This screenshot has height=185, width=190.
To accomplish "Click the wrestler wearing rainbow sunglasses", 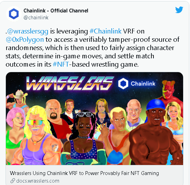I will click(36, 135).
